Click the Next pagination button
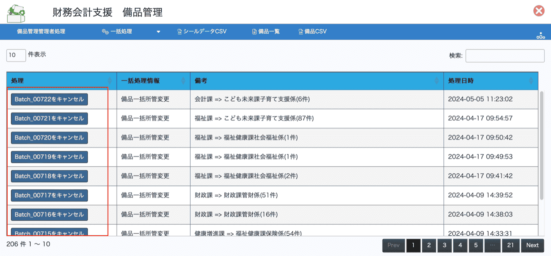551x256 pixels. [x=532, y=245]
